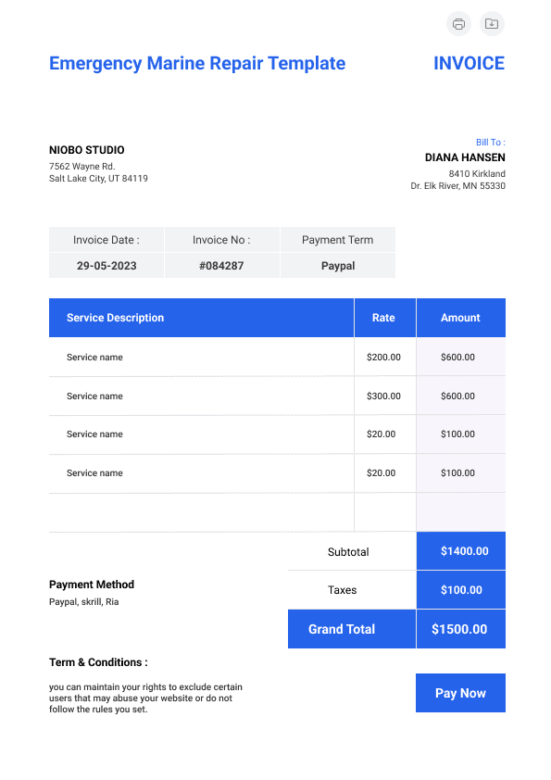Screen dimensions: 551x780
Task: Click the Rate column header
Action: 385,318
